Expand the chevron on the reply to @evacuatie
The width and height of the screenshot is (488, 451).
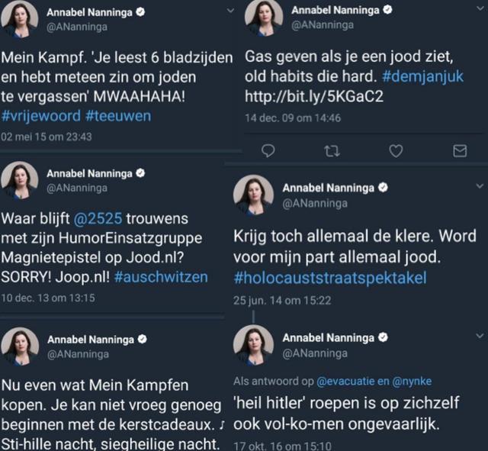click(478, 336)
